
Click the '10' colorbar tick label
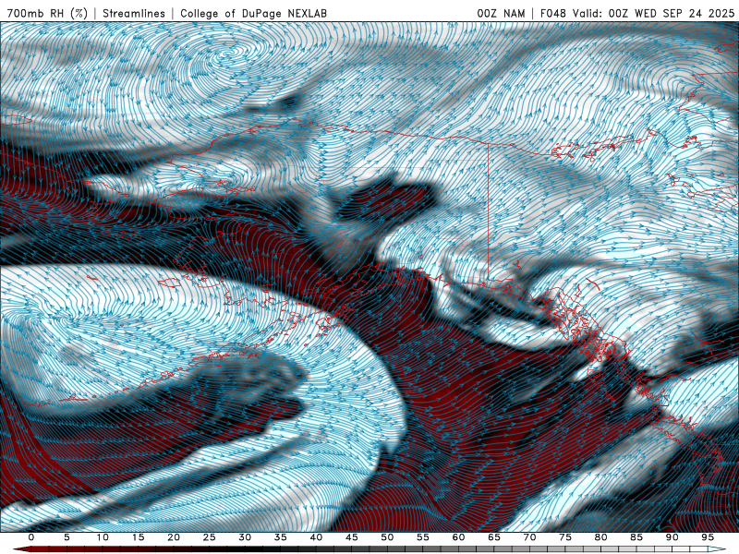coord(103,537)
